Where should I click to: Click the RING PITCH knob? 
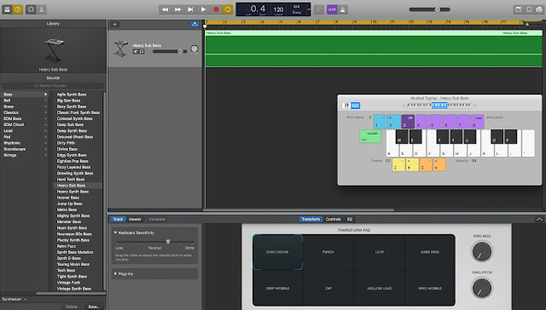click(482, 287)
